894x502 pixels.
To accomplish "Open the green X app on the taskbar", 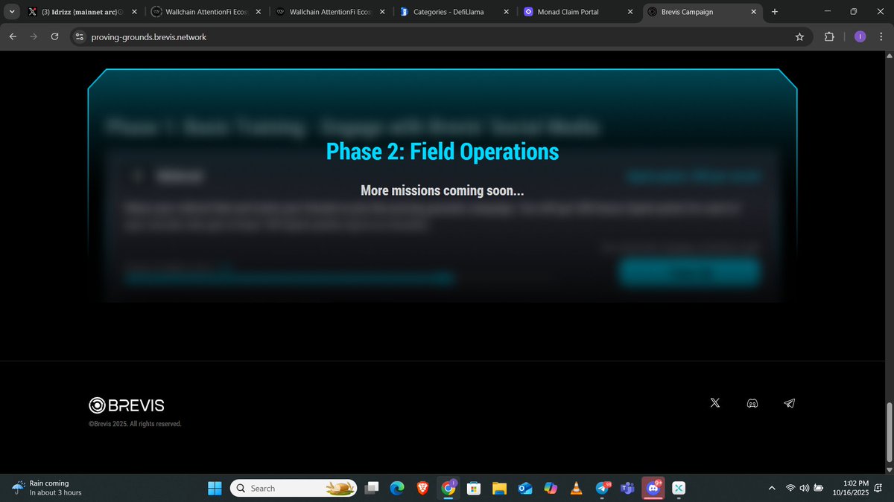I will click(679, 488).
